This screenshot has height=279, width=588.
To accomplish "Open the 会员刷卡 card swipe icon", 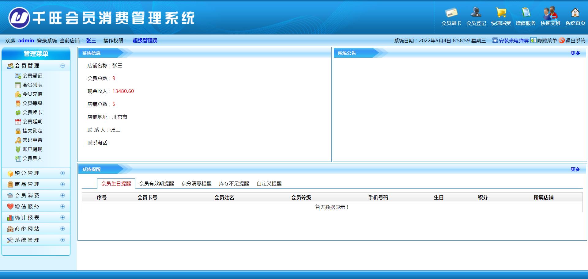I will (x=451, y=13).
